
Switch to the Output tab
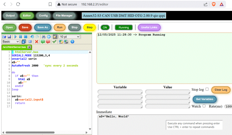click(x=10, y=16)
